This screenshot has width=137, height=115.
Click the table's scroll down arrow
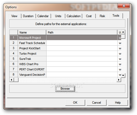click(123, 75)
